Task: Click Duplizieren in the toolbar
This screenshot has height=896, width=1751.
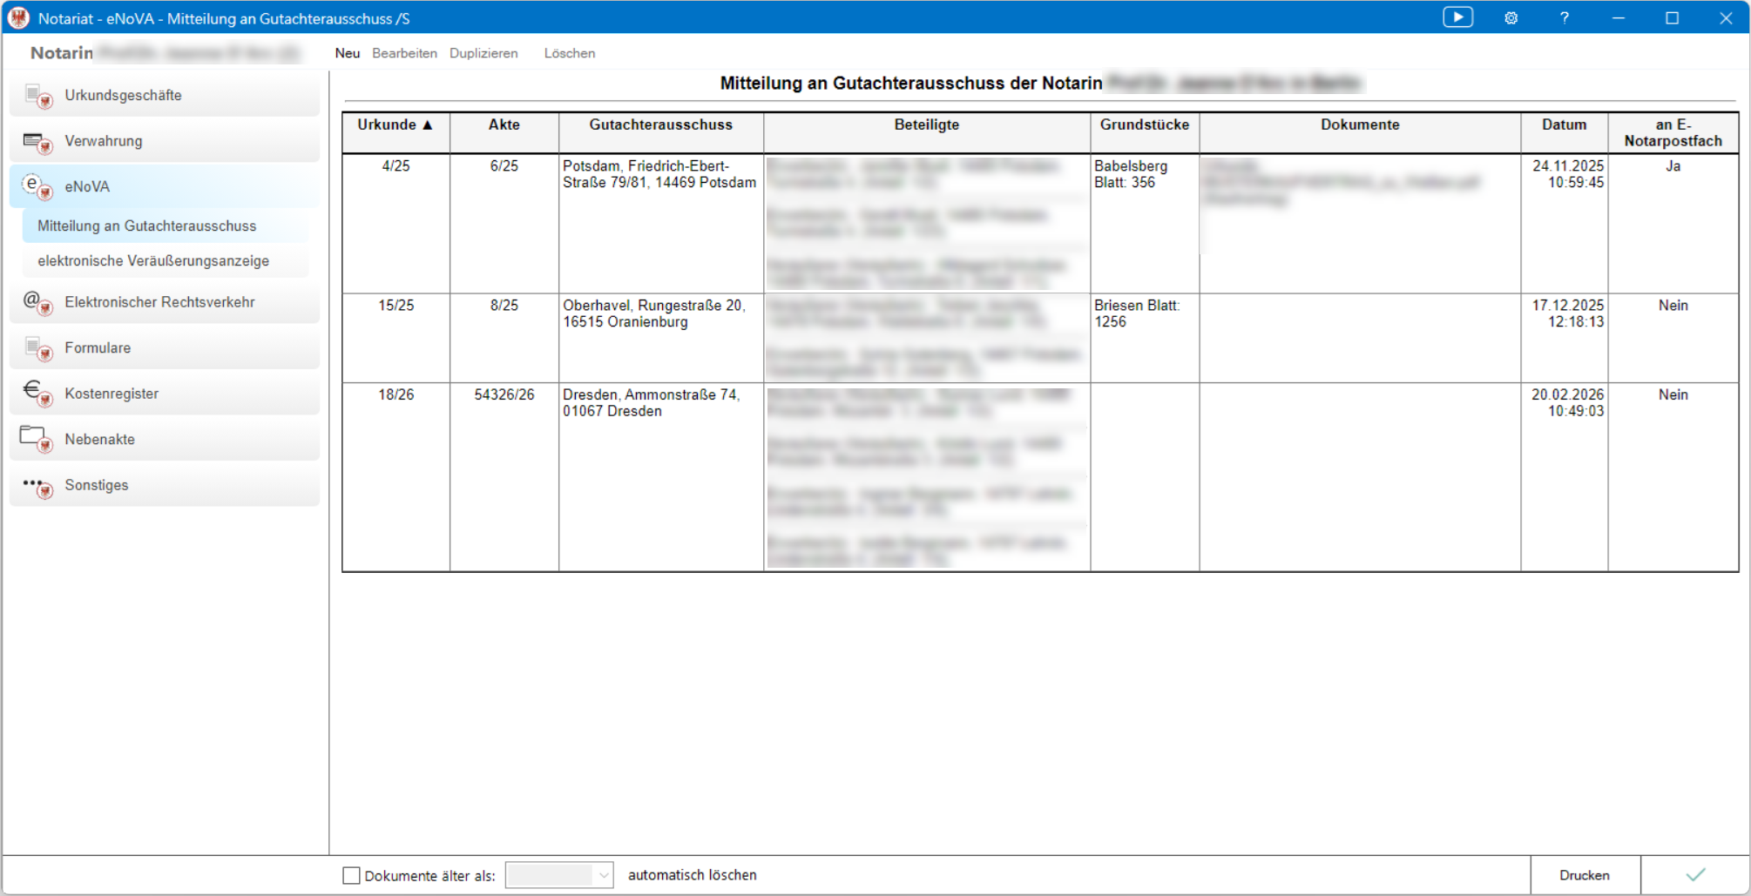Action: [483, 53]
